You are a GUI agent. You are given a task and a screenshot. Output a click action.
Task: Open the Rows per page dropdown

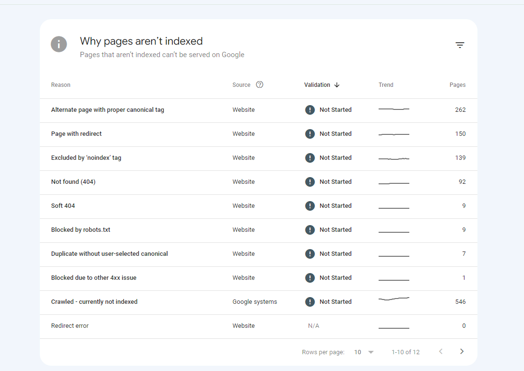[x=363, y=352]
